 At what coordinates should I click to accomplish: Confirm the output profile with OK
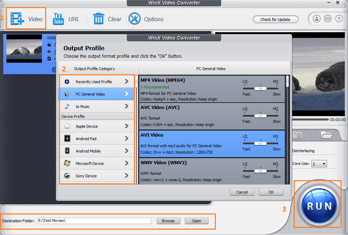coord(271,192)
